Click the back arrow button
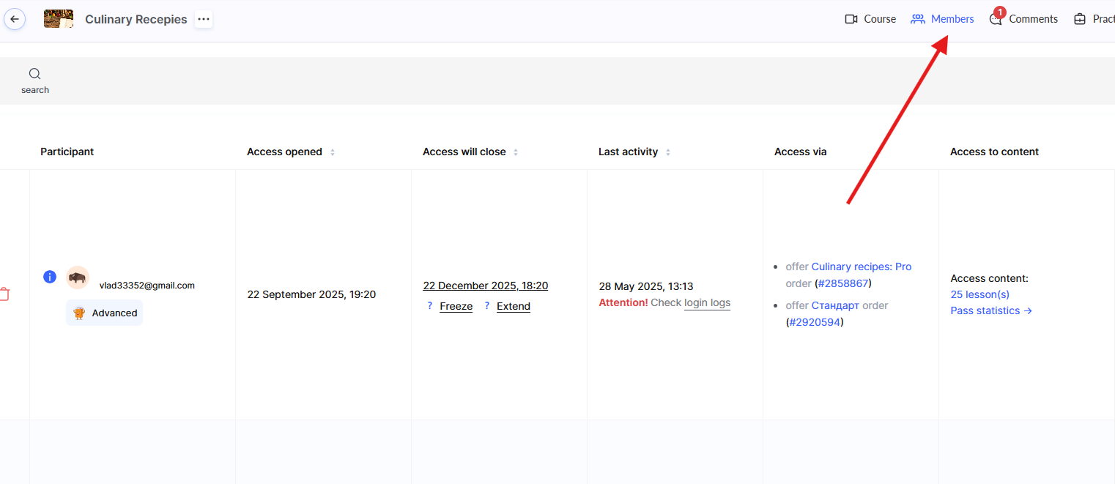 (15, 19)
